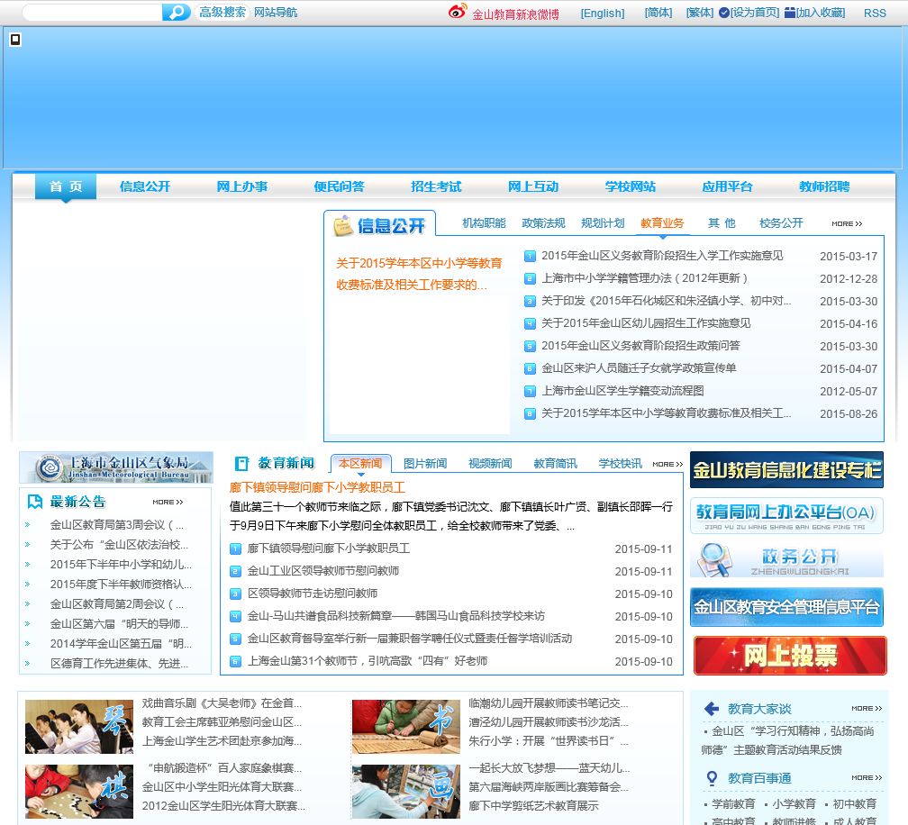The height and width of the screenshot is (825, 908).
Task: Open the Sina Weibo logo icon
Action: coord(458,12)
